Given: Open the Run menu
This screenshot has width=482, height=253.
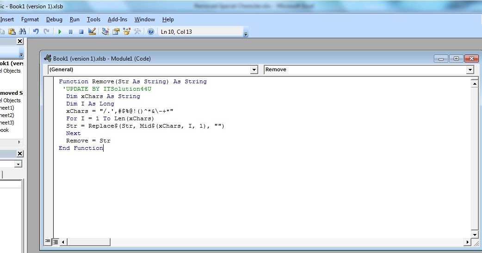Looking at the screenshot, I should coord(74,19).
